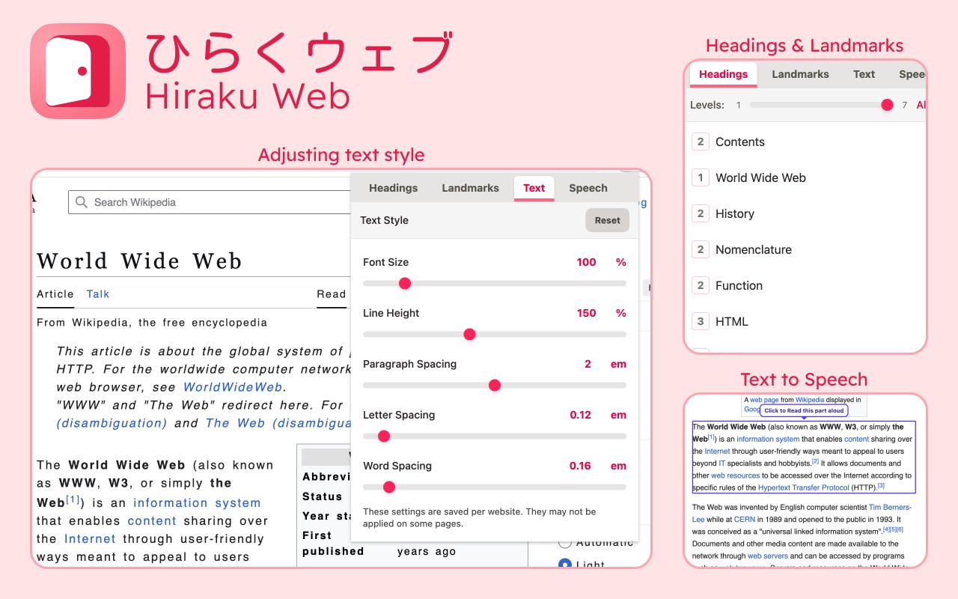Image resolution: width=958 pixels, height=599 pixels.
Task: Click the level 2 badge beside Contents
Action: click(x=701, y=142)
